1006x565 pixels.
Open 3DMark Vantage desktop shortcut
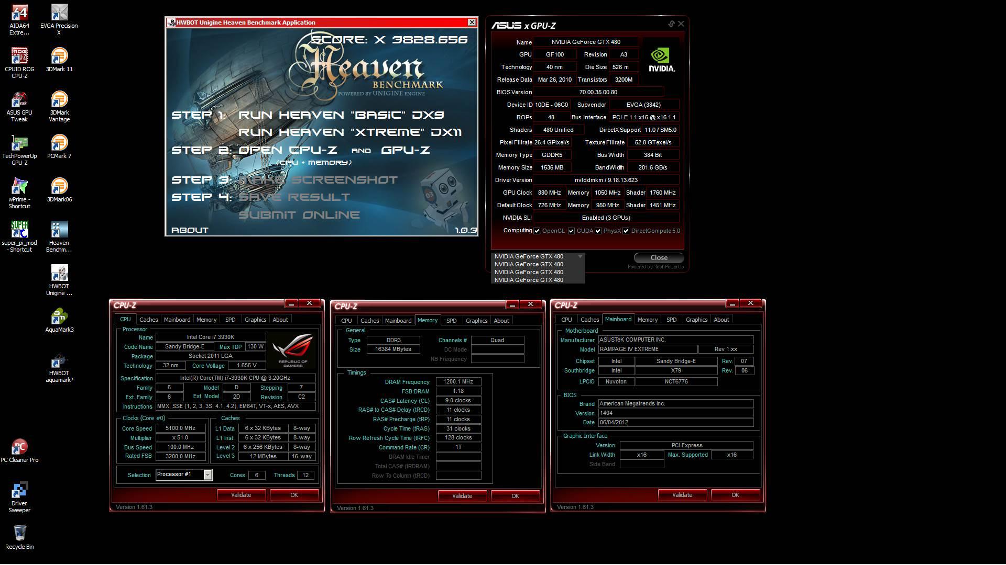click(x=59, y=107)
